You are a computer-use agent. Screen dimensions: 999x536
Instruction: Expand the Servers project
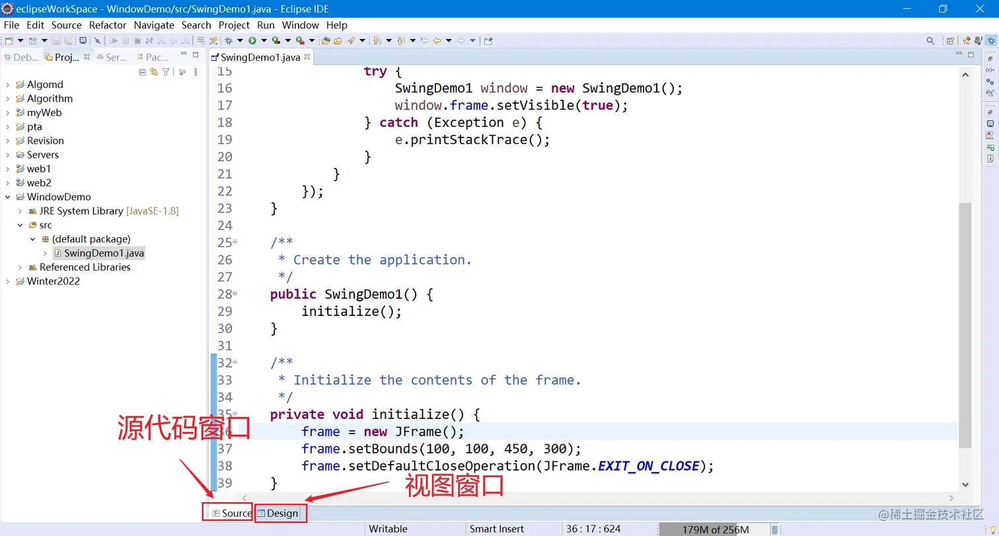[8, 155]
